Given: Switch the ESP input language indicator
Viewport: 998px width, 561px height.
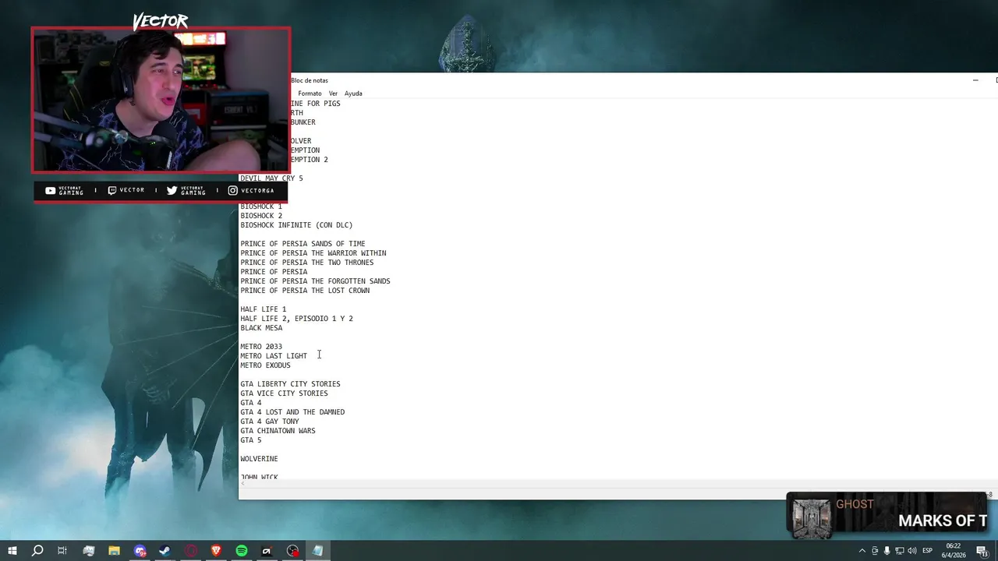Looking at the screenshot, I should [928, 551].
